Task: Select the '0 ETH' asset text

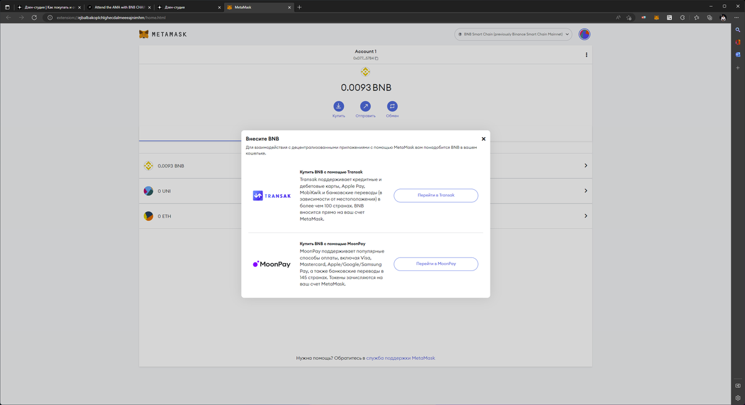Action: 165,216
